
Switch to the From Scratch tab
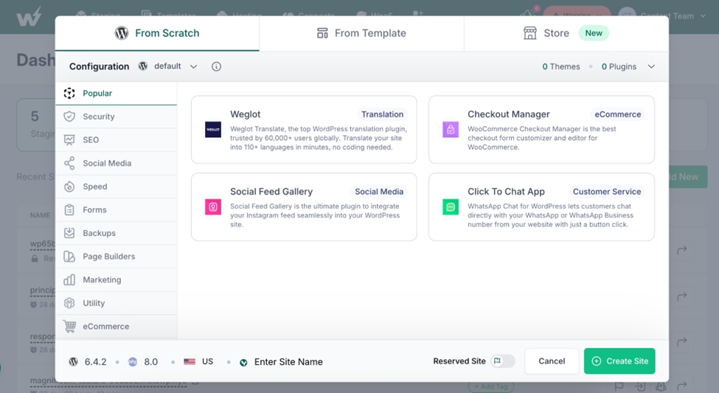(157, 33)
